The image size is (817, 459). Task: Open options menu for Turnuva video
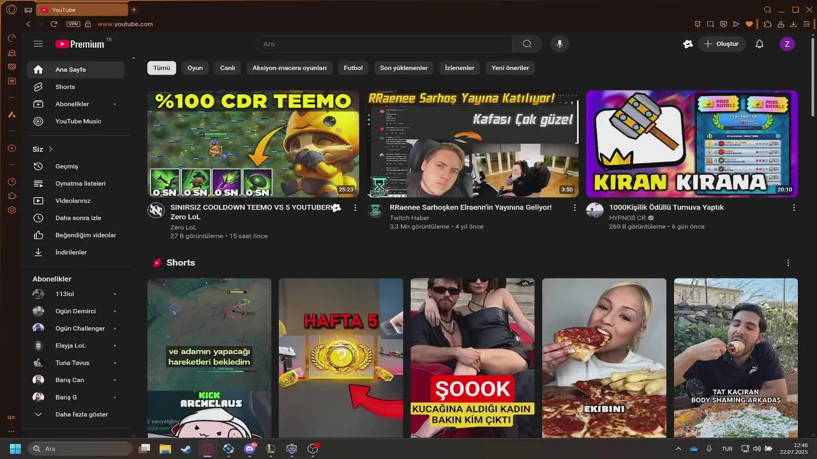[794, 208]
